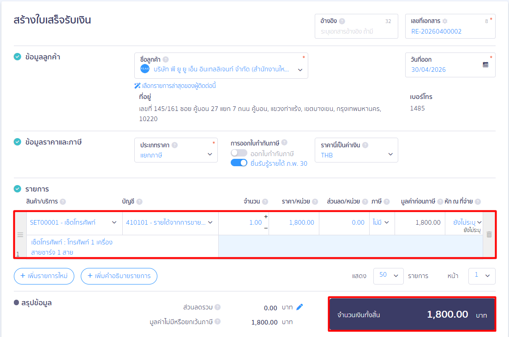Increase quantity with the plus stepper
The height and width of the screenshot is (337, 509).
(x=265, y=216)
